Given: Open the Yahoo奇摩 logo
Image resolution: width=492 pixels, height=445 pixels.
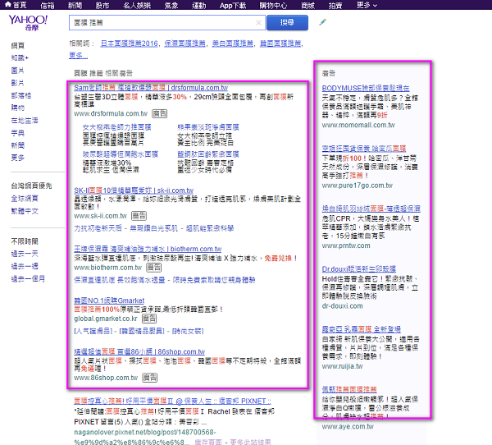Looking at the screenshot, I should click(28, 22).
